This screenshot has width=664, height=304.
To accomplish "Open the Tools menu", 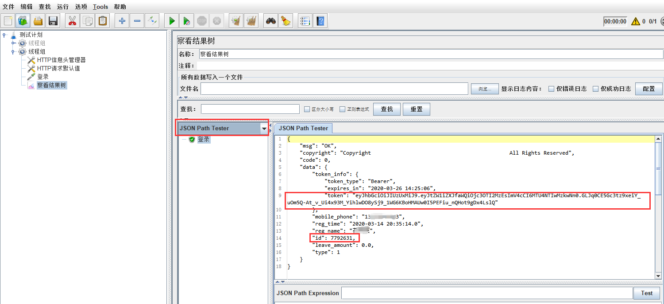I will 100,7.
